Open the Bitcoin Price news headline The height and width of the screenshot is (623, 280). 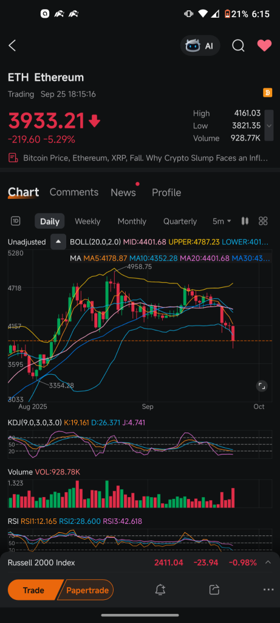point(146,158)
